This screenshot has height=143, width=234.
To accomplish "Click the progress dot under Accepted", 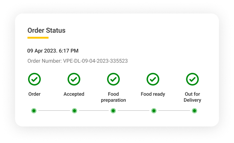I will coord(74,111).
